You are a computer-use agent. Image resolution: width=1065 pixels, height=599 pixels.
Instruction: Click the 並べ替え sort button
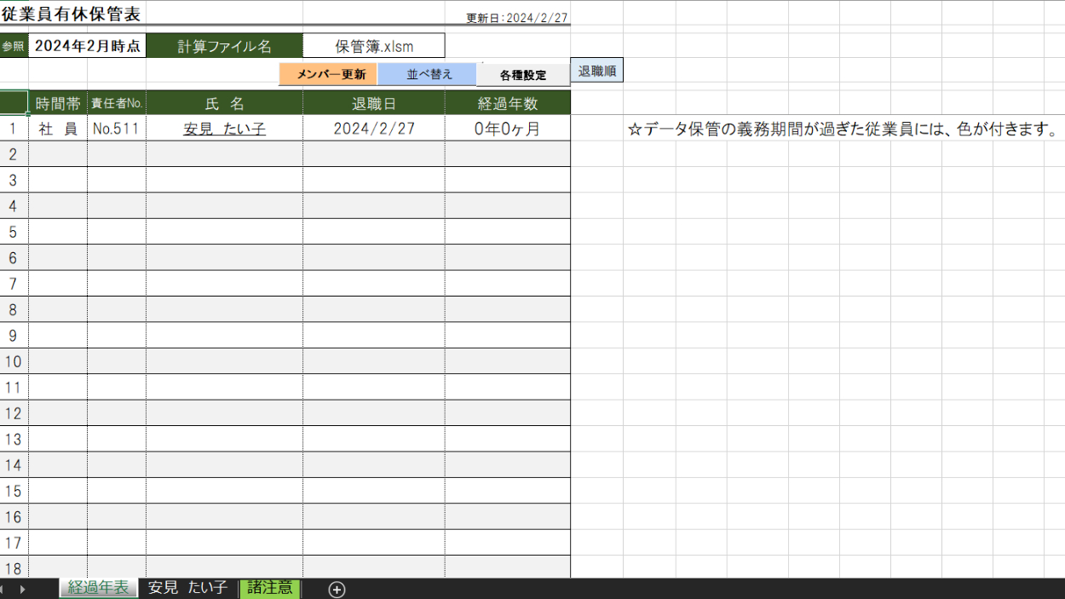tap(427, 74)
